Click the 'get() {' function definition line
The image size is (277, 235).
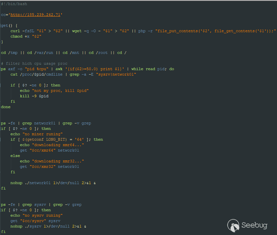(9, 26)
